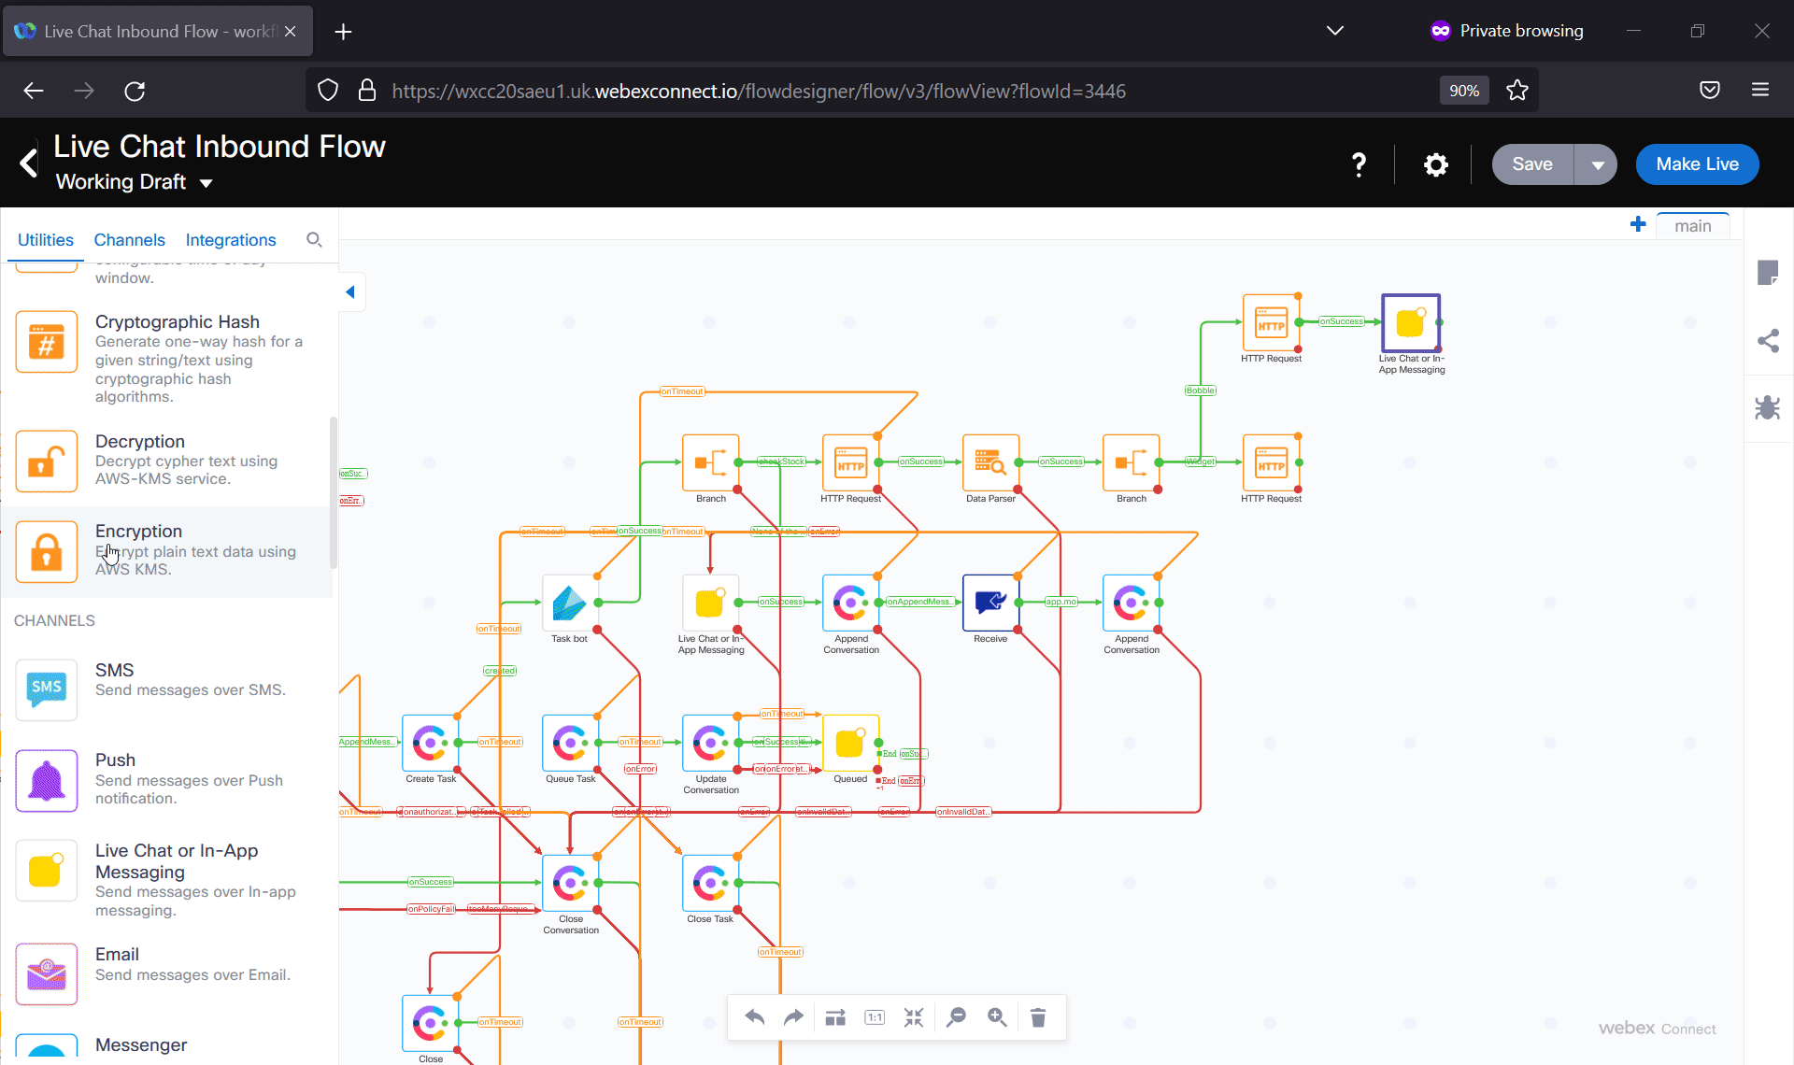Image resolution: width=1794 pixels, height=1065 pixels.
Task: Open flow settings gear icon
Action: click(1435, 165)
